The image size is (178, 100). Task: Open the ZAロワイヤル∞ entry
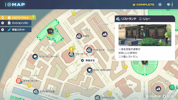point(18,18)
